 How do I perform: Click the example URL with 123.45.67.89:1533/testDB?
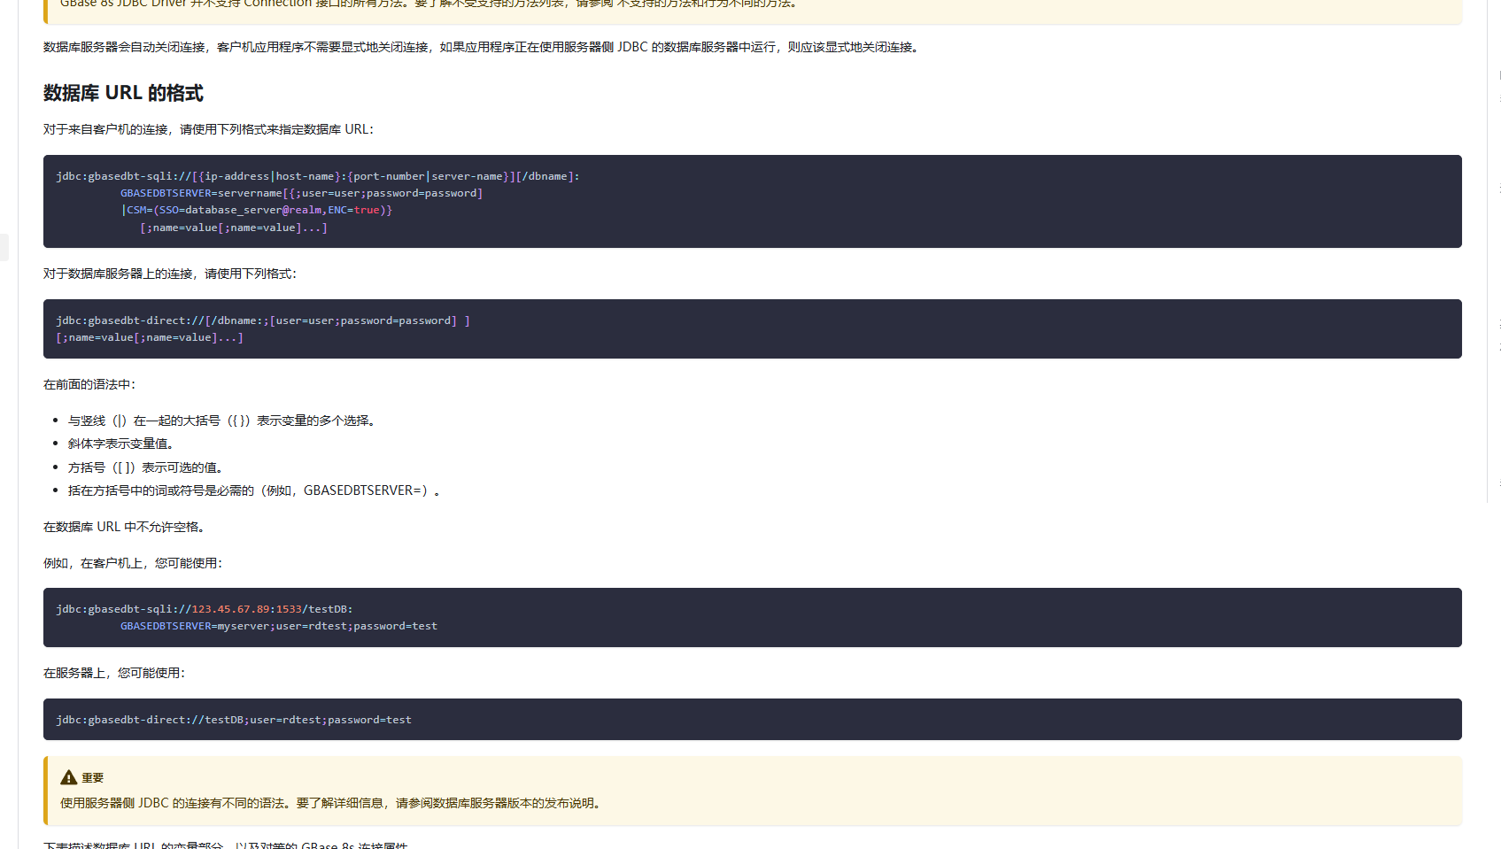click(x=205, y=609)
